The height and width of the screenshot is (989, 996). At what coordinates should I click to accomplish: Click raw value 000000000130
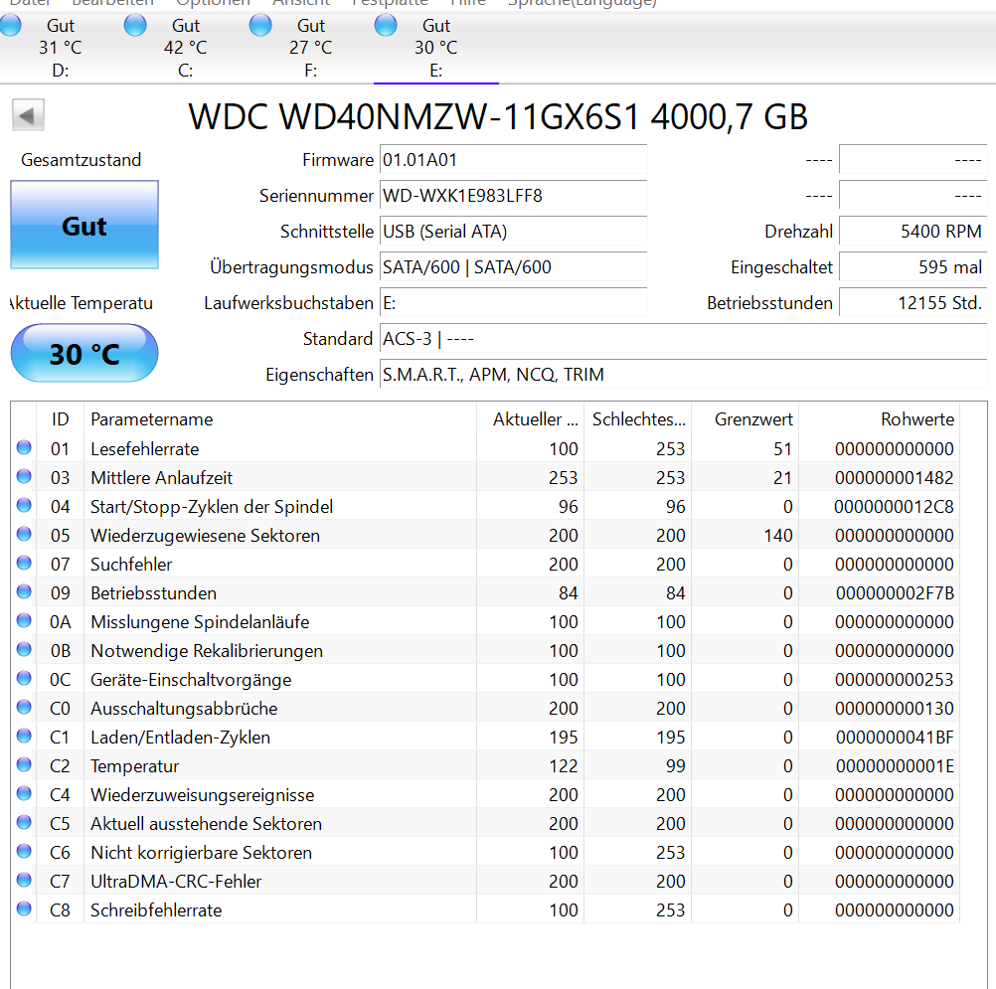(894, 709)
